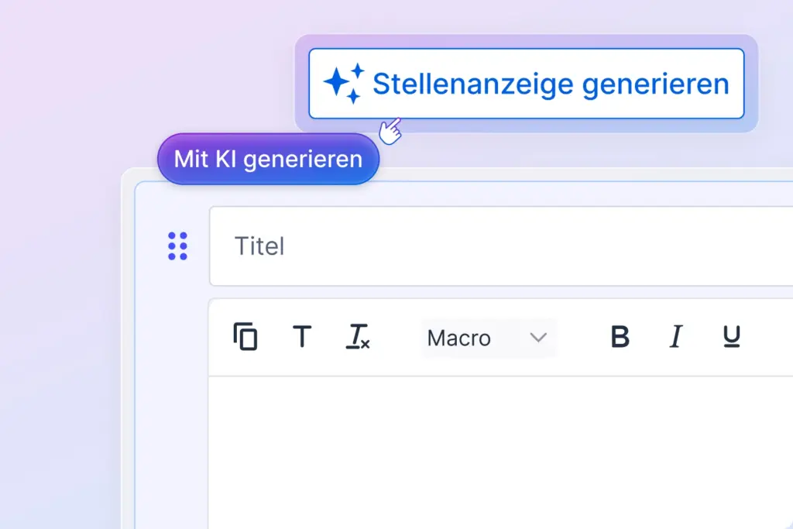Toggle bold formatting
This screenshot has height=529, width=793.
tap(619, 337)
